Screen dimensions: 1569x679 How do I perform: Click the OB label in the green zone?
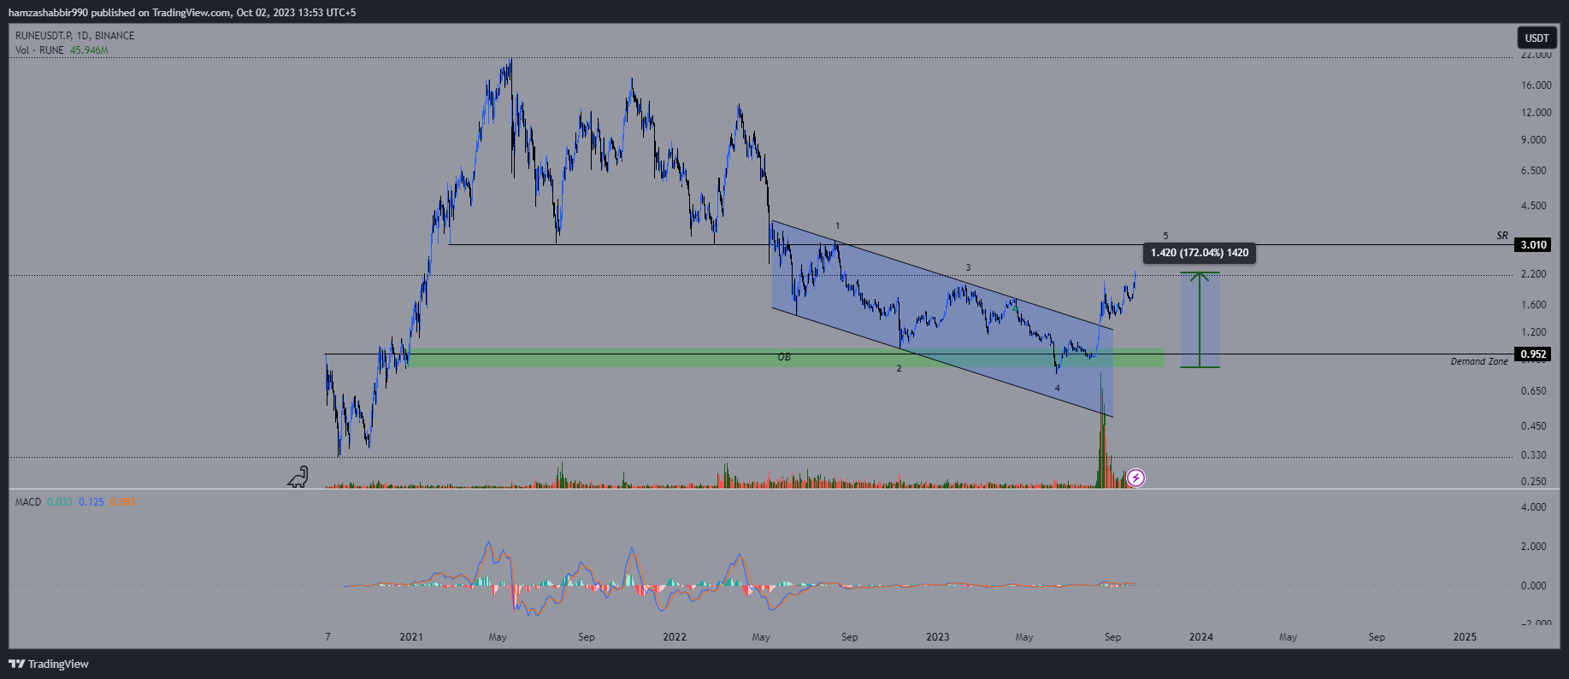[x=784, y=357]
